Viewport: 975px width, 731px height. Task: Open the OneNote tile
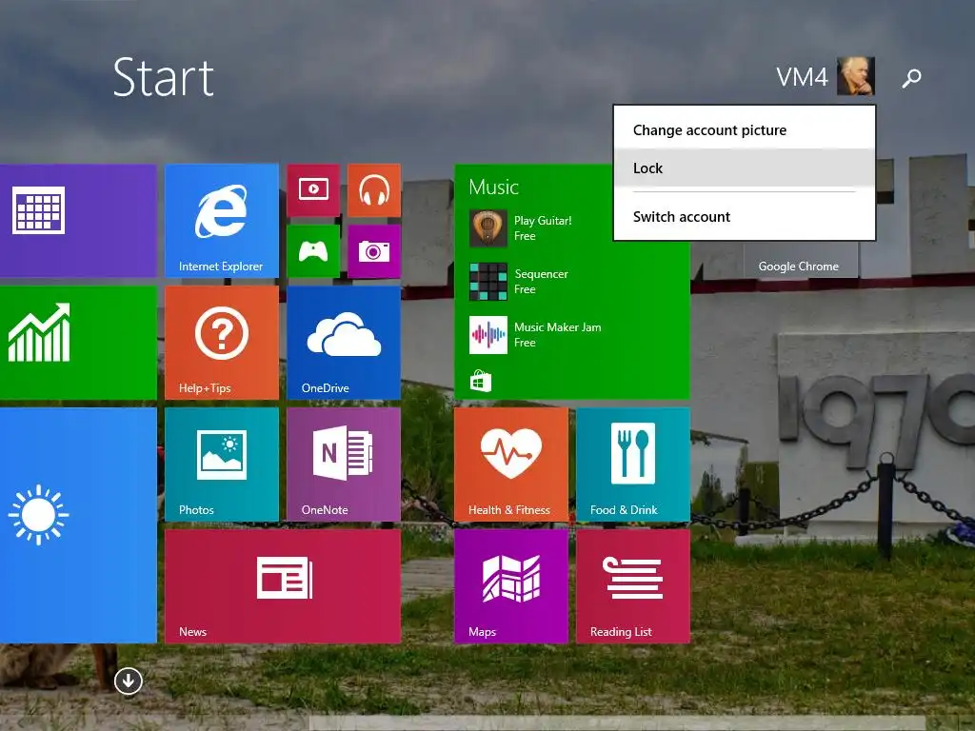pos(344,464)
